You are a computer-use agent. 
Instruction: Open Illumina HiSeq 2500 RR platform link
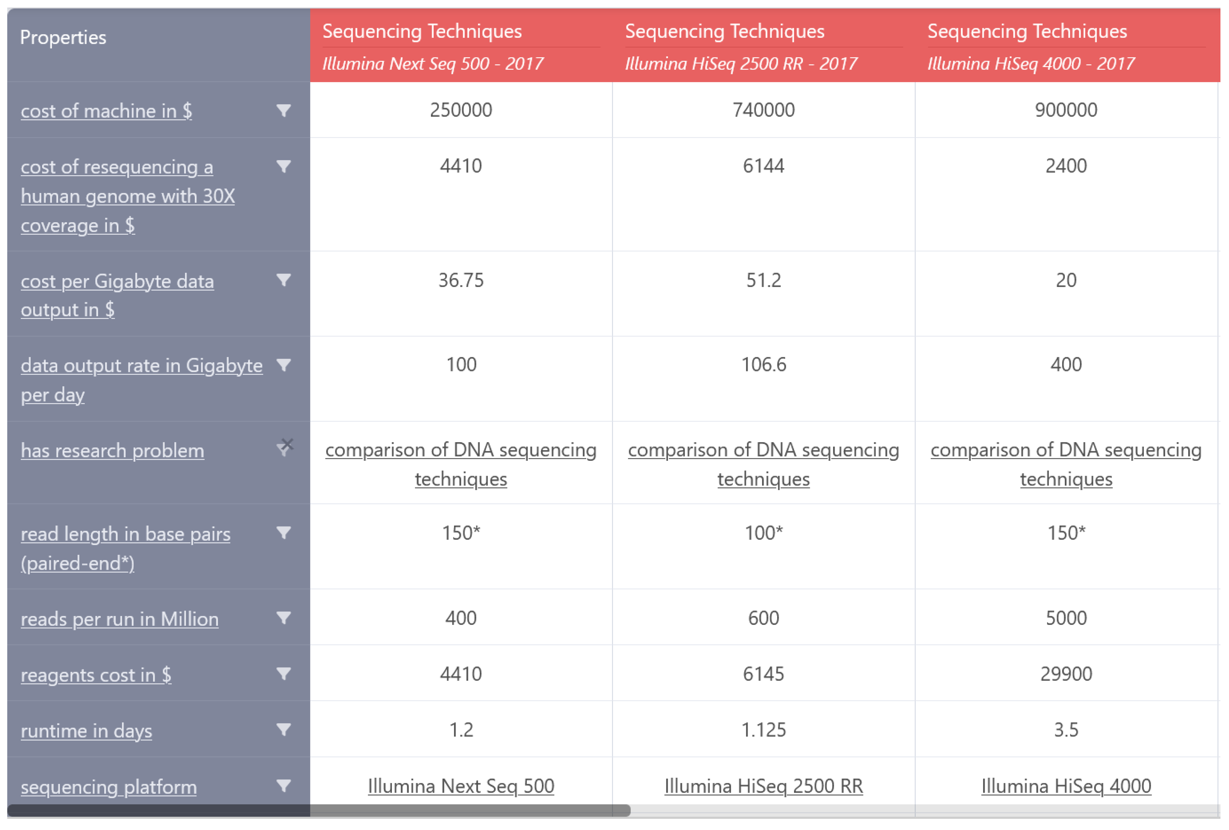coord(763,786)
